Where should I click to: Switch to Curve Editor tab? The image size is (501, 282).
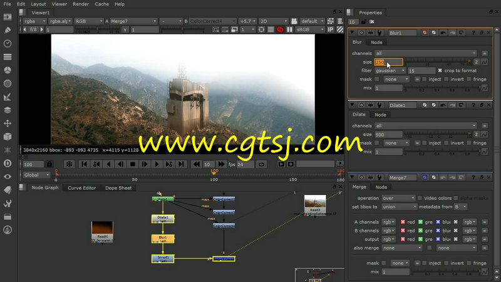click(x=82, y=187)
